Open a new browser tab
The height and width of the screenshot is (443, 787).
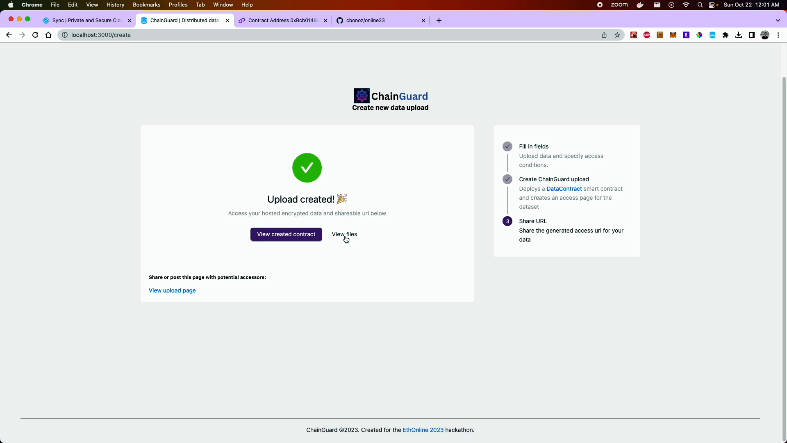click(x=439, y=21)
